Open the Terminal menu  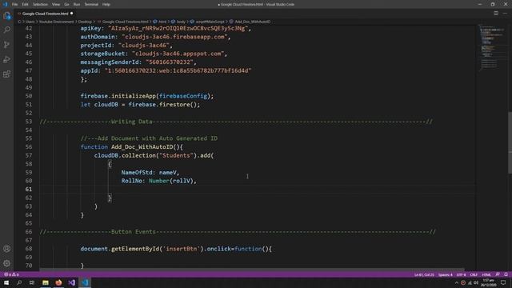91,4
